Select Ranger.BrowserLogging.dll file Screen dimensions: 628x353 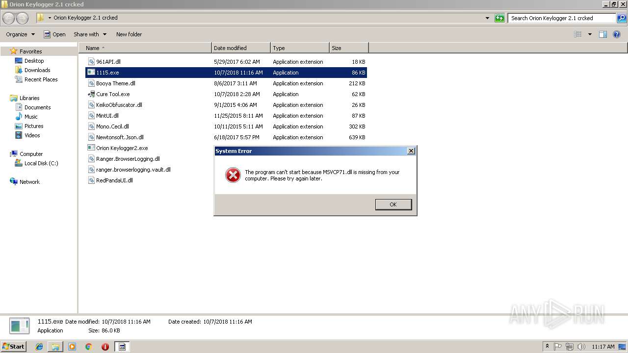(x=124, y=159)
